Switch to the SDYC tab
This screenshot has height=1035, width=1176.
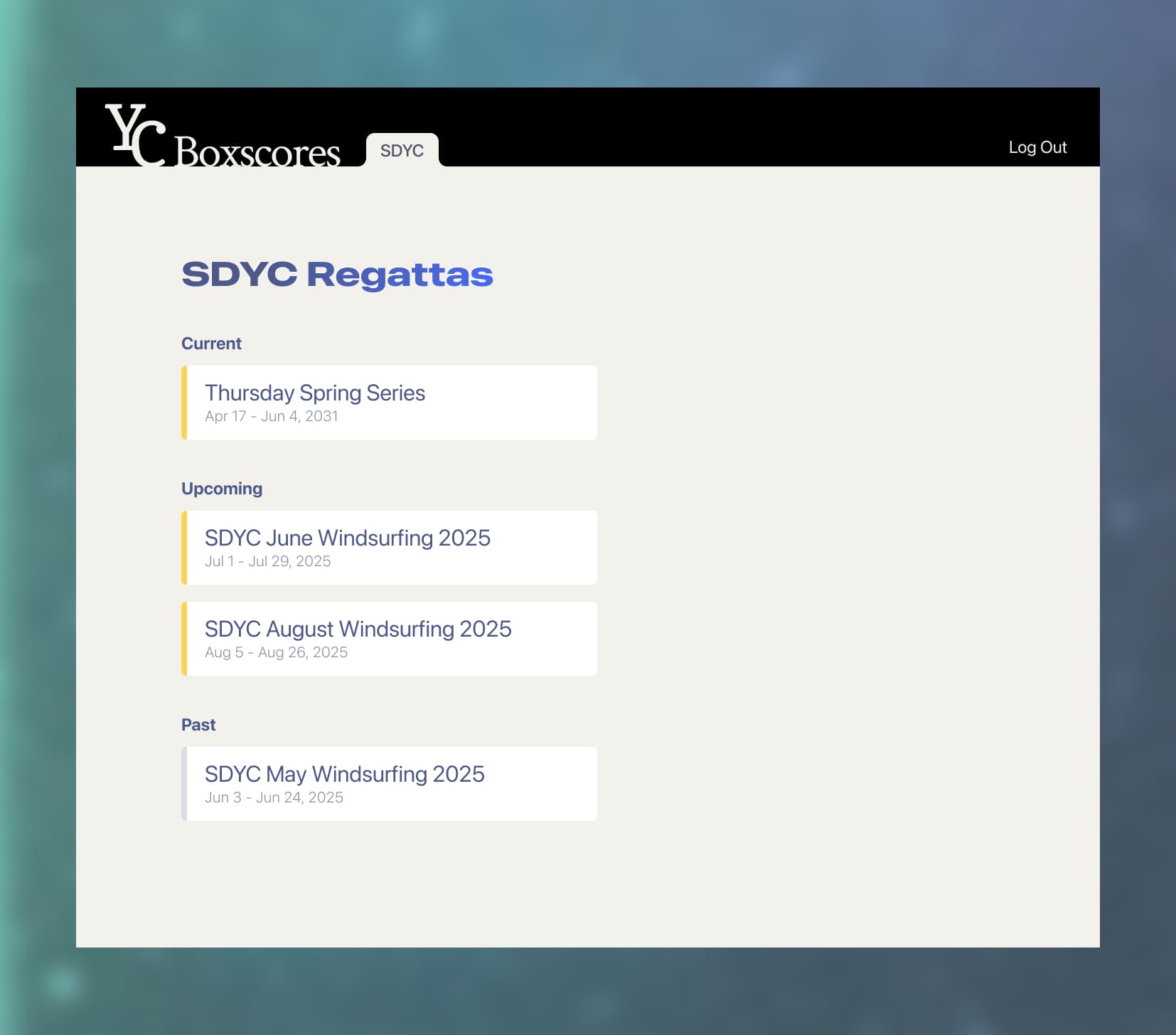point(402,151)
